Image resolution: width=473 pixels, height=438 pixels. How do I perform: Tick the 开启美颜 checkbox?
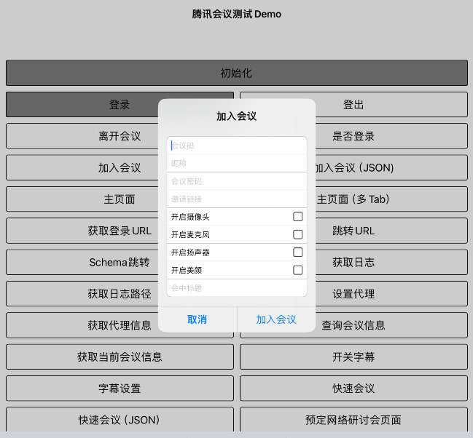pos(298,270)
